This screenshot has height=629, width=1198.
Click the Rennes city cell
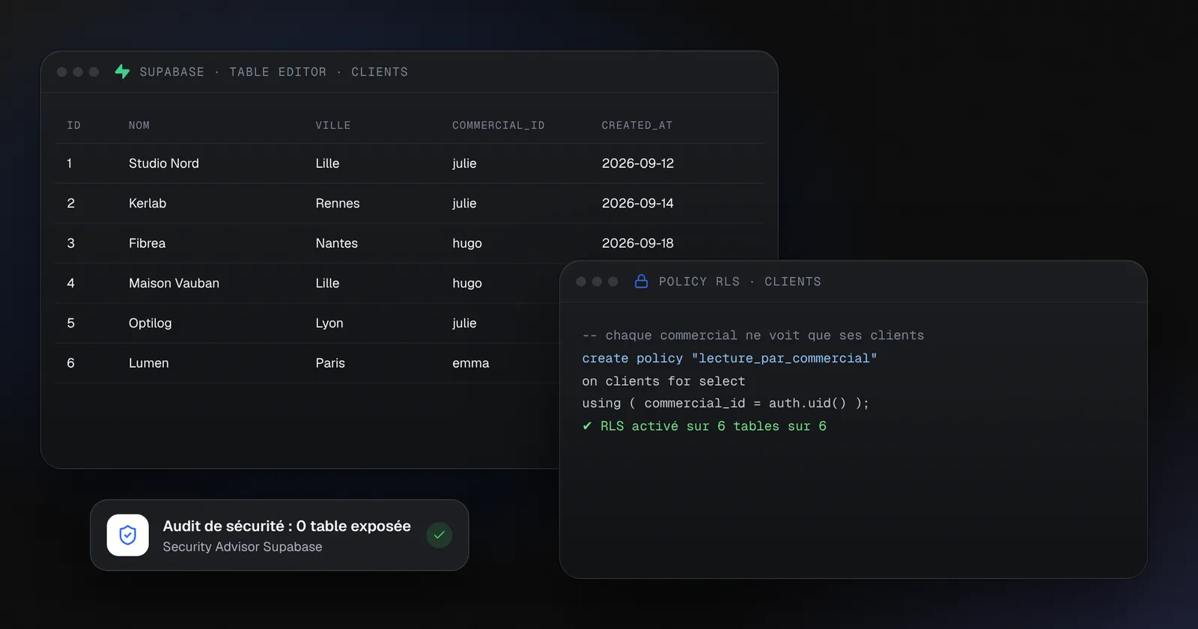(338, 203)
